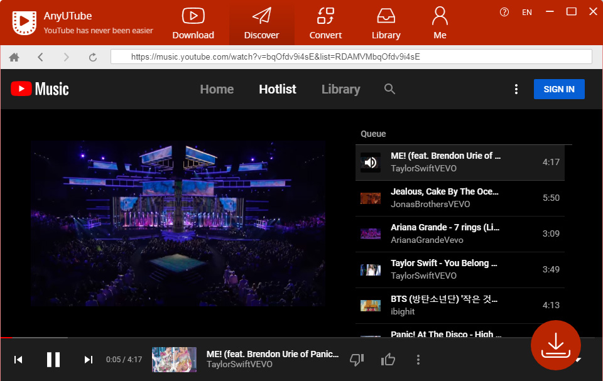Play Jealous, Cake By The Ocean queue item
The width and height of the screenshot is (603, 381).
click(460, 198)
